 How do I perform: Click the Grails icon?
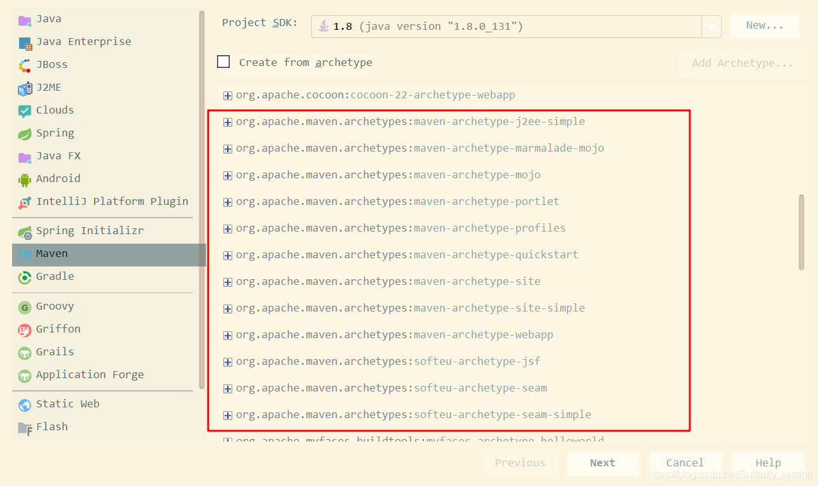25,353
